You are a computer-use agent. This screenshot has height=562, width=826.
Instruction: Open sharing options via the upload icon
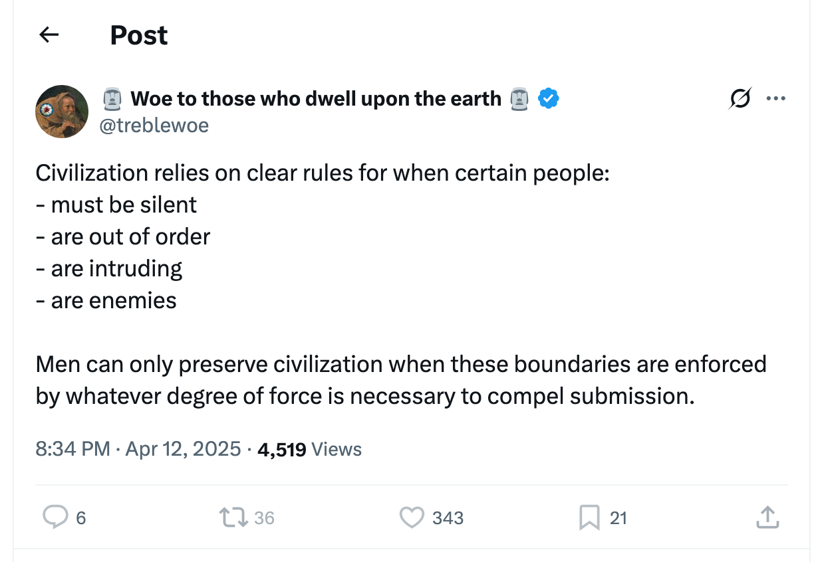pos(768,517)
